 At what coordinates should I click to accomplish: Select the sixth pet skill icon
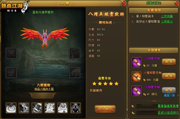pyautogui.click(x=75, y=108)
